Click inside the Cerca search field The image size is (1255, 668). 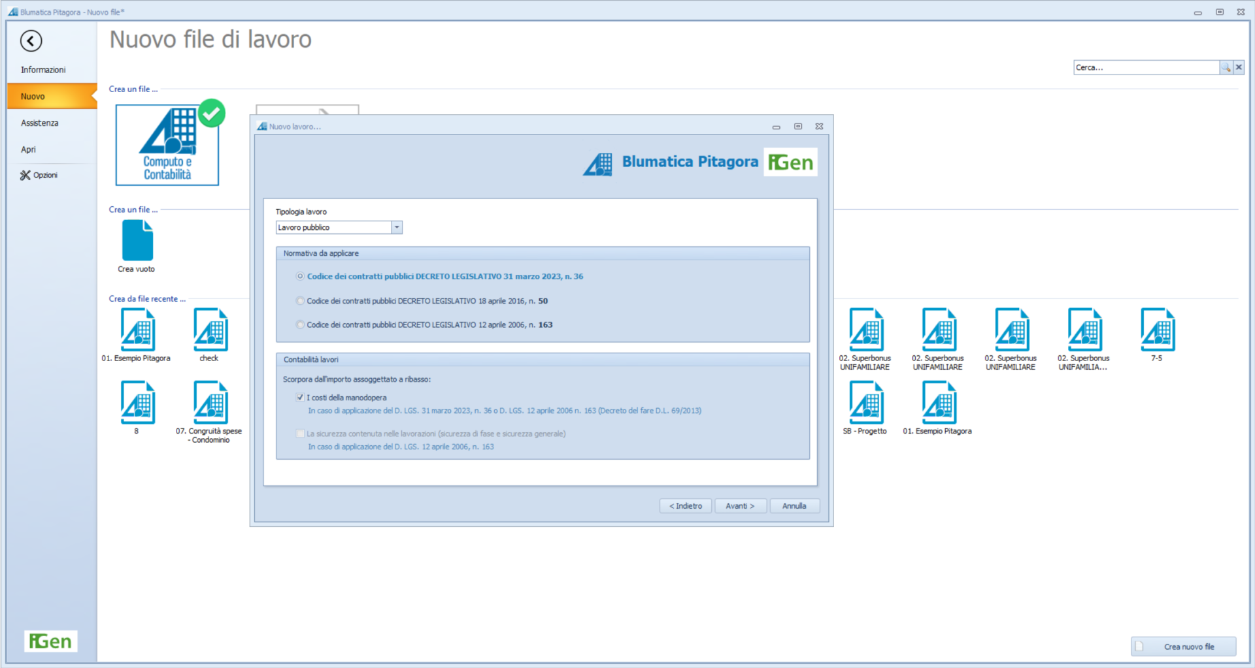pos(1145,67)
